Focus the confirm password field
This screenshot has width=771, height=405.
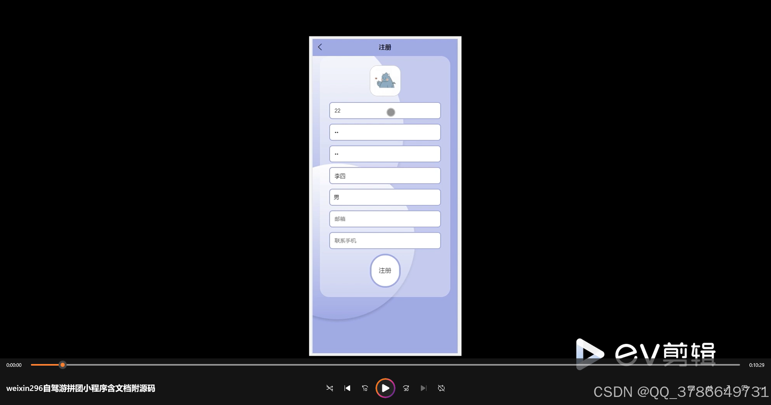385,154
